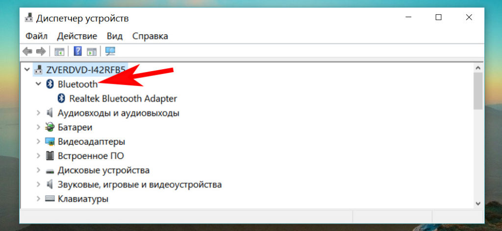Scan for hardware changes with the monitor icon
Image resolution: width=502 pixels, height=231 pixels.
pos(110,51)
